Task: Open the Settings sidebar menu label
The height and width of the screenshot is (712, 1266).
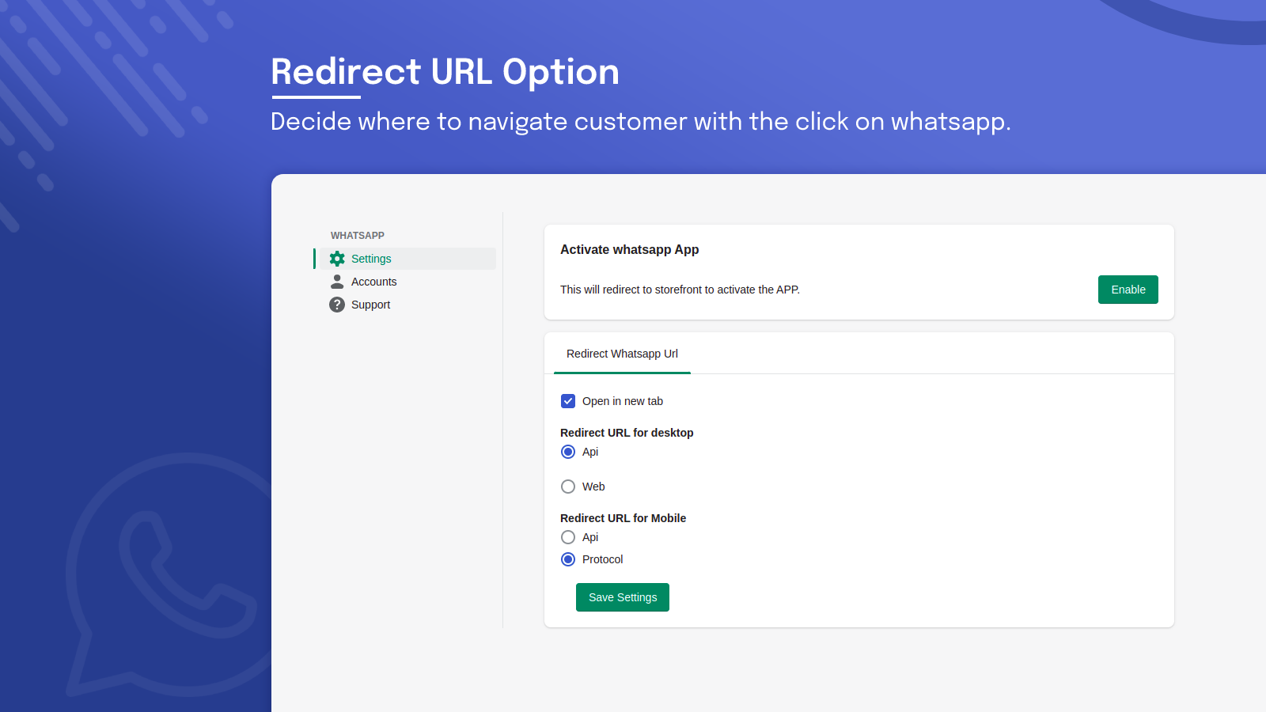Action: (x=371, y=259)
